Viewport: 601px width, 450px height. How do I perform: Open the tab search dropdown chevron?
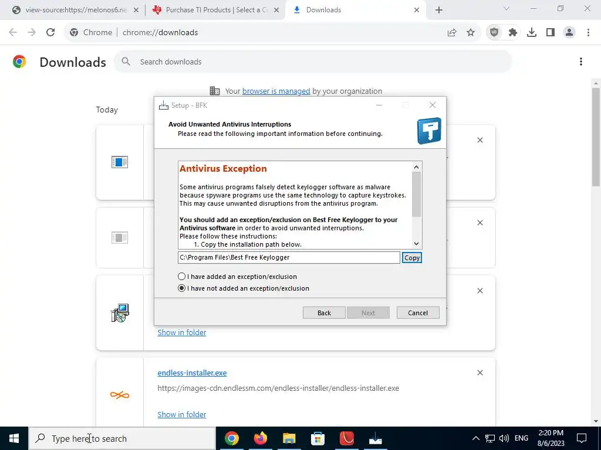(x=507, y=8)
